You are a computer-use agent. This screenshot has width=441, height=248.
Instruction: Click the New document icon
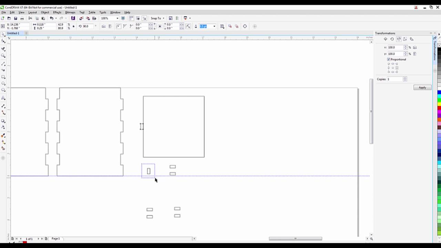click(x=3, y=18)
